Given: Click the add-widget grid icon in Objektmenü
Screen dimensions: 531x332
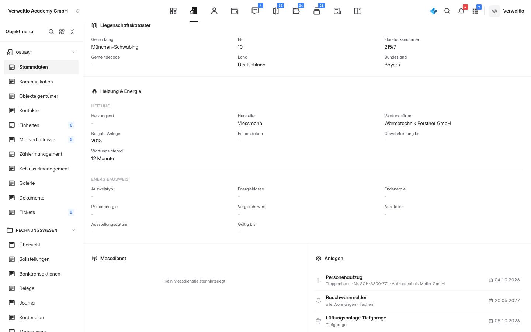Looking at the screenshot, I should [x=62, y=32].
